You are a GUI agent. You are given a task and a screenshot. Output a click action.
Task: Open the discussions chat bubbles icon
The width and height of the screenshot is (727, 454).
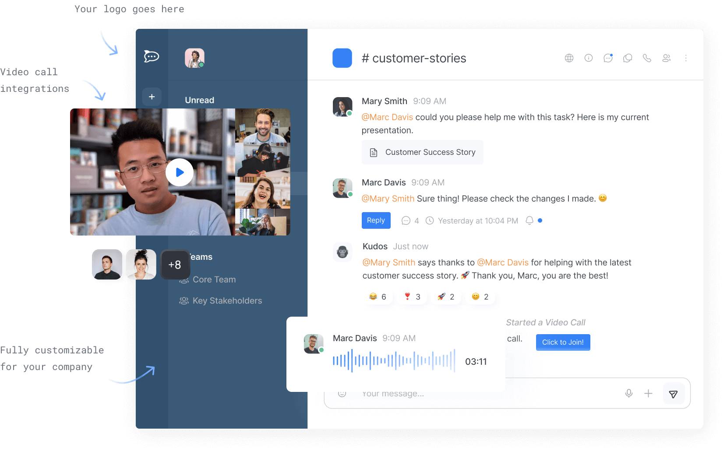pos(628,58)
